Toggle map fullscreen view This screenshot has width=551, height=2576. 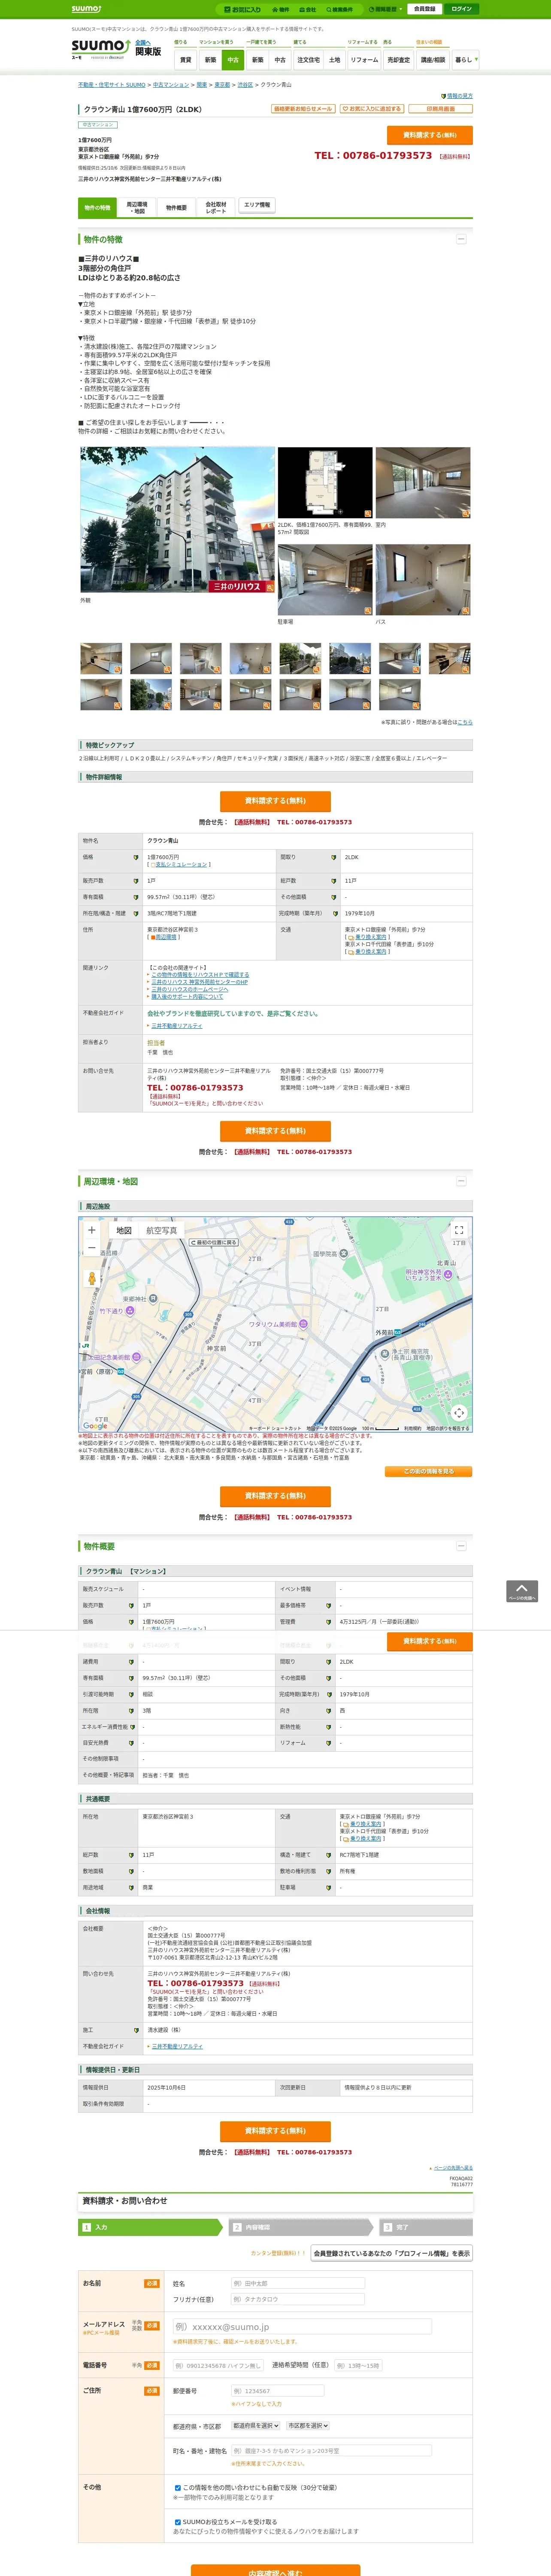pyautogui.click(x=459, y=1230)
